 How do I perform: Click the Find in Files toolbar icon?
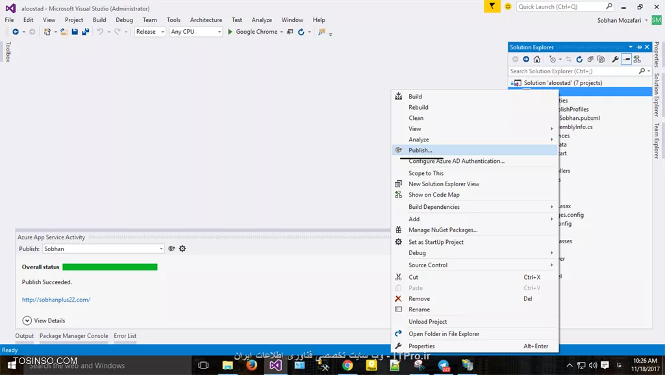322,32
